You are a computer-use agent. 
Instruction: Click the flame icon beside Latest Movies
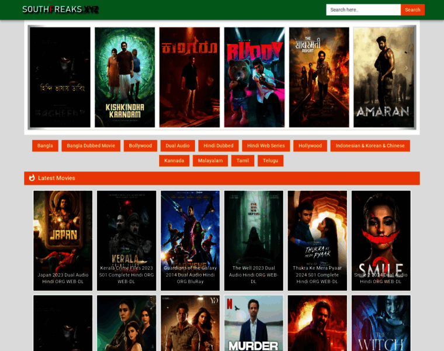click(32, 178)
